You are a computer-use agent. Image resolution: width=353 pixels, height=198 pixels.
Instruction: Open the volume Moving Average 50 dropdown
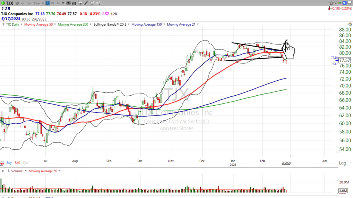(x=60, y=171)
